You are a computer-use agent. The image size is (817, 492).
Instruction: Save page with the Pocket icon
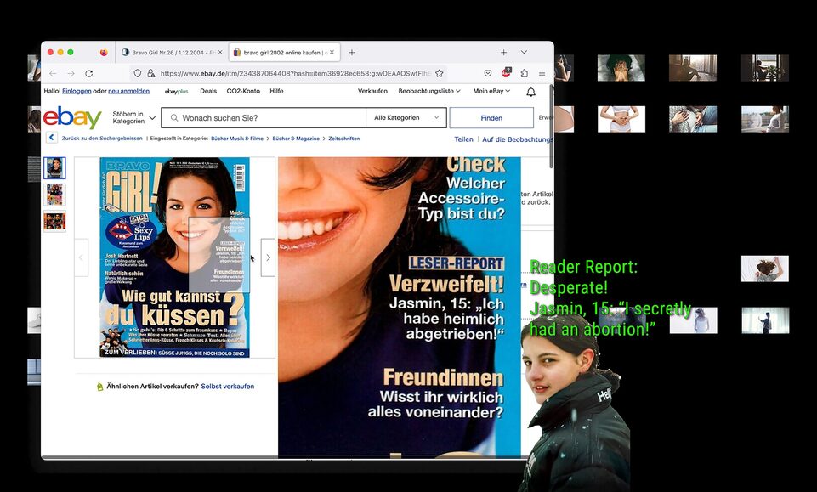[488, 73]
